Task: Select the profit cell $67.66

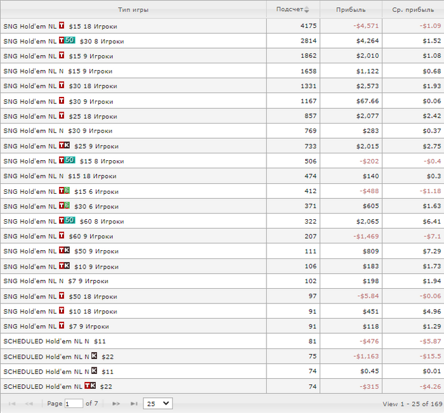Action: tap(351, 101)
